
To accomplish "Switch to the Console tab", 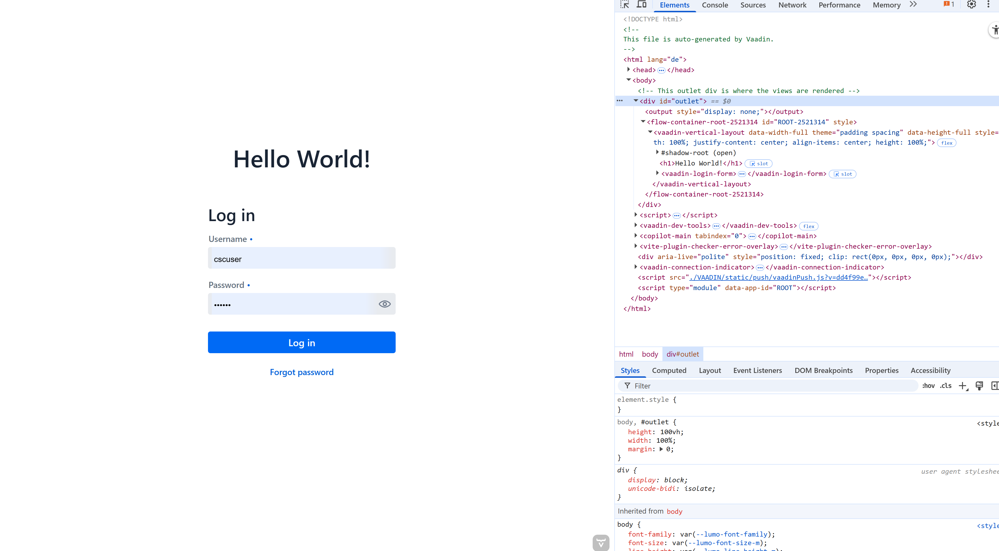I will coord(715,5).
